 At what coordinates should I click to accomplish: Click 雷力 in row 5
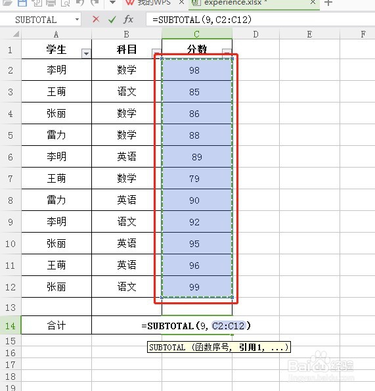[x=56, y=135]
